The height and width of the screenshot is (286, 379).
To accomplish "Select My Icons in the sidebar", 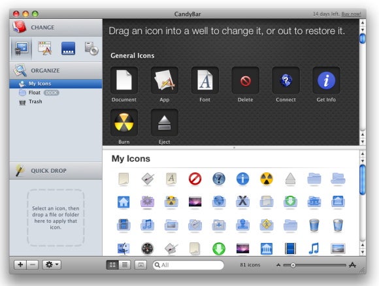I will click(56, 84).
